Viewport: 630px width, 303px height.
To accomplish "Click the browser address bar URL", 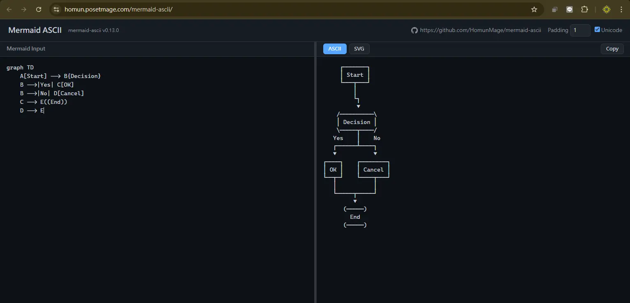I will click(118, 9).
